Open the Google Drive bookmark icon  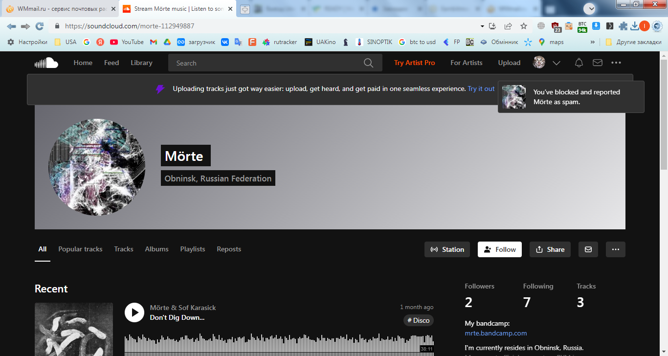tap(167, 42)
